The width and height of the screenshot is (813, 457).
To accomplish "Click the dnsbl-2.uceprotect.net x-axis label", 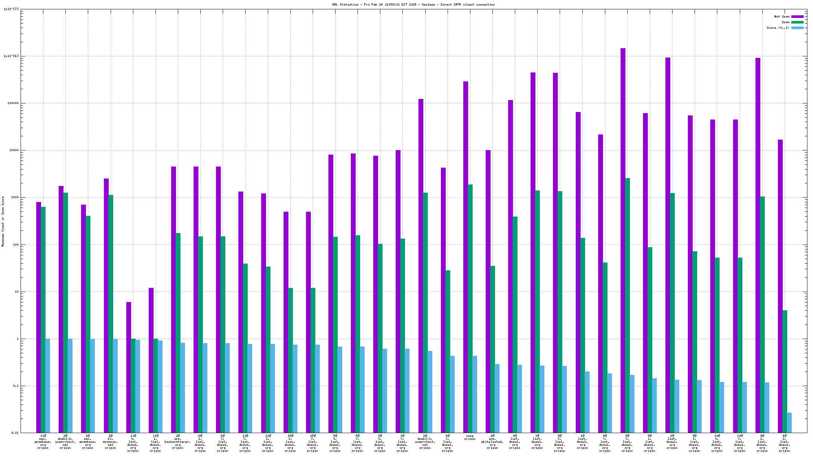I will point(65,442).
